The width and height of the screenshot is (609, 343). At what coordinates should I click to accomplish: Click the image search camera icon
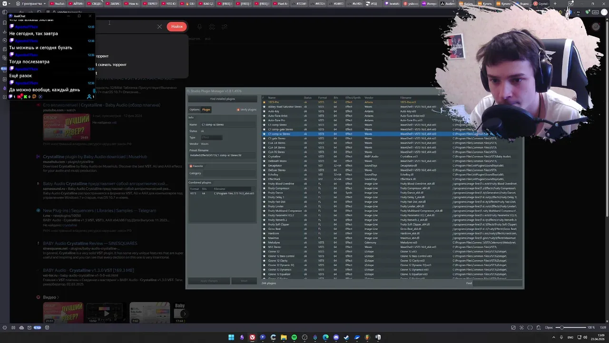tap(212, 27)
